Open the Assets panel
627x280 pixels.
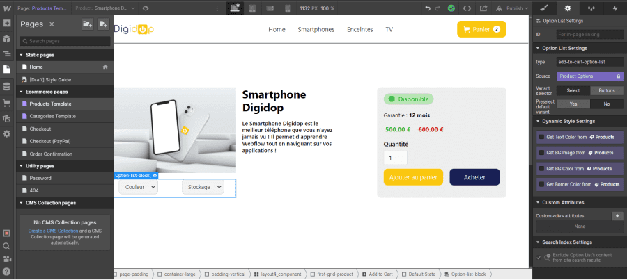click(6, 118)
